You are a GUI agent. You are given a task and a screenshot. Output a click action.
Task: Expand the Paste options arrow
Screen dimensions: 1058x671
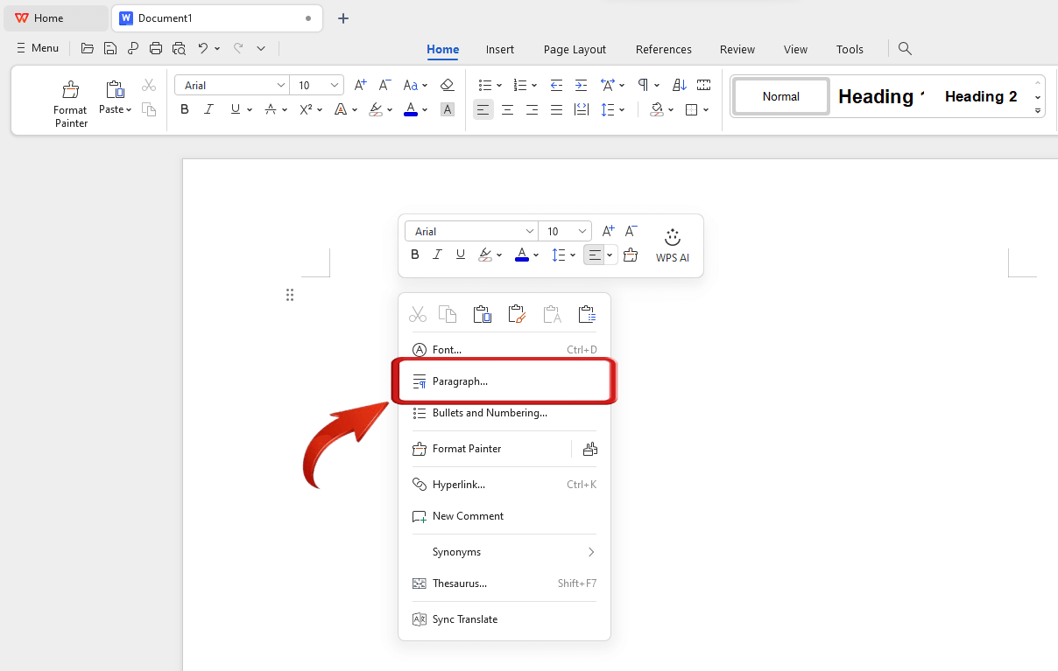(129, 109)
